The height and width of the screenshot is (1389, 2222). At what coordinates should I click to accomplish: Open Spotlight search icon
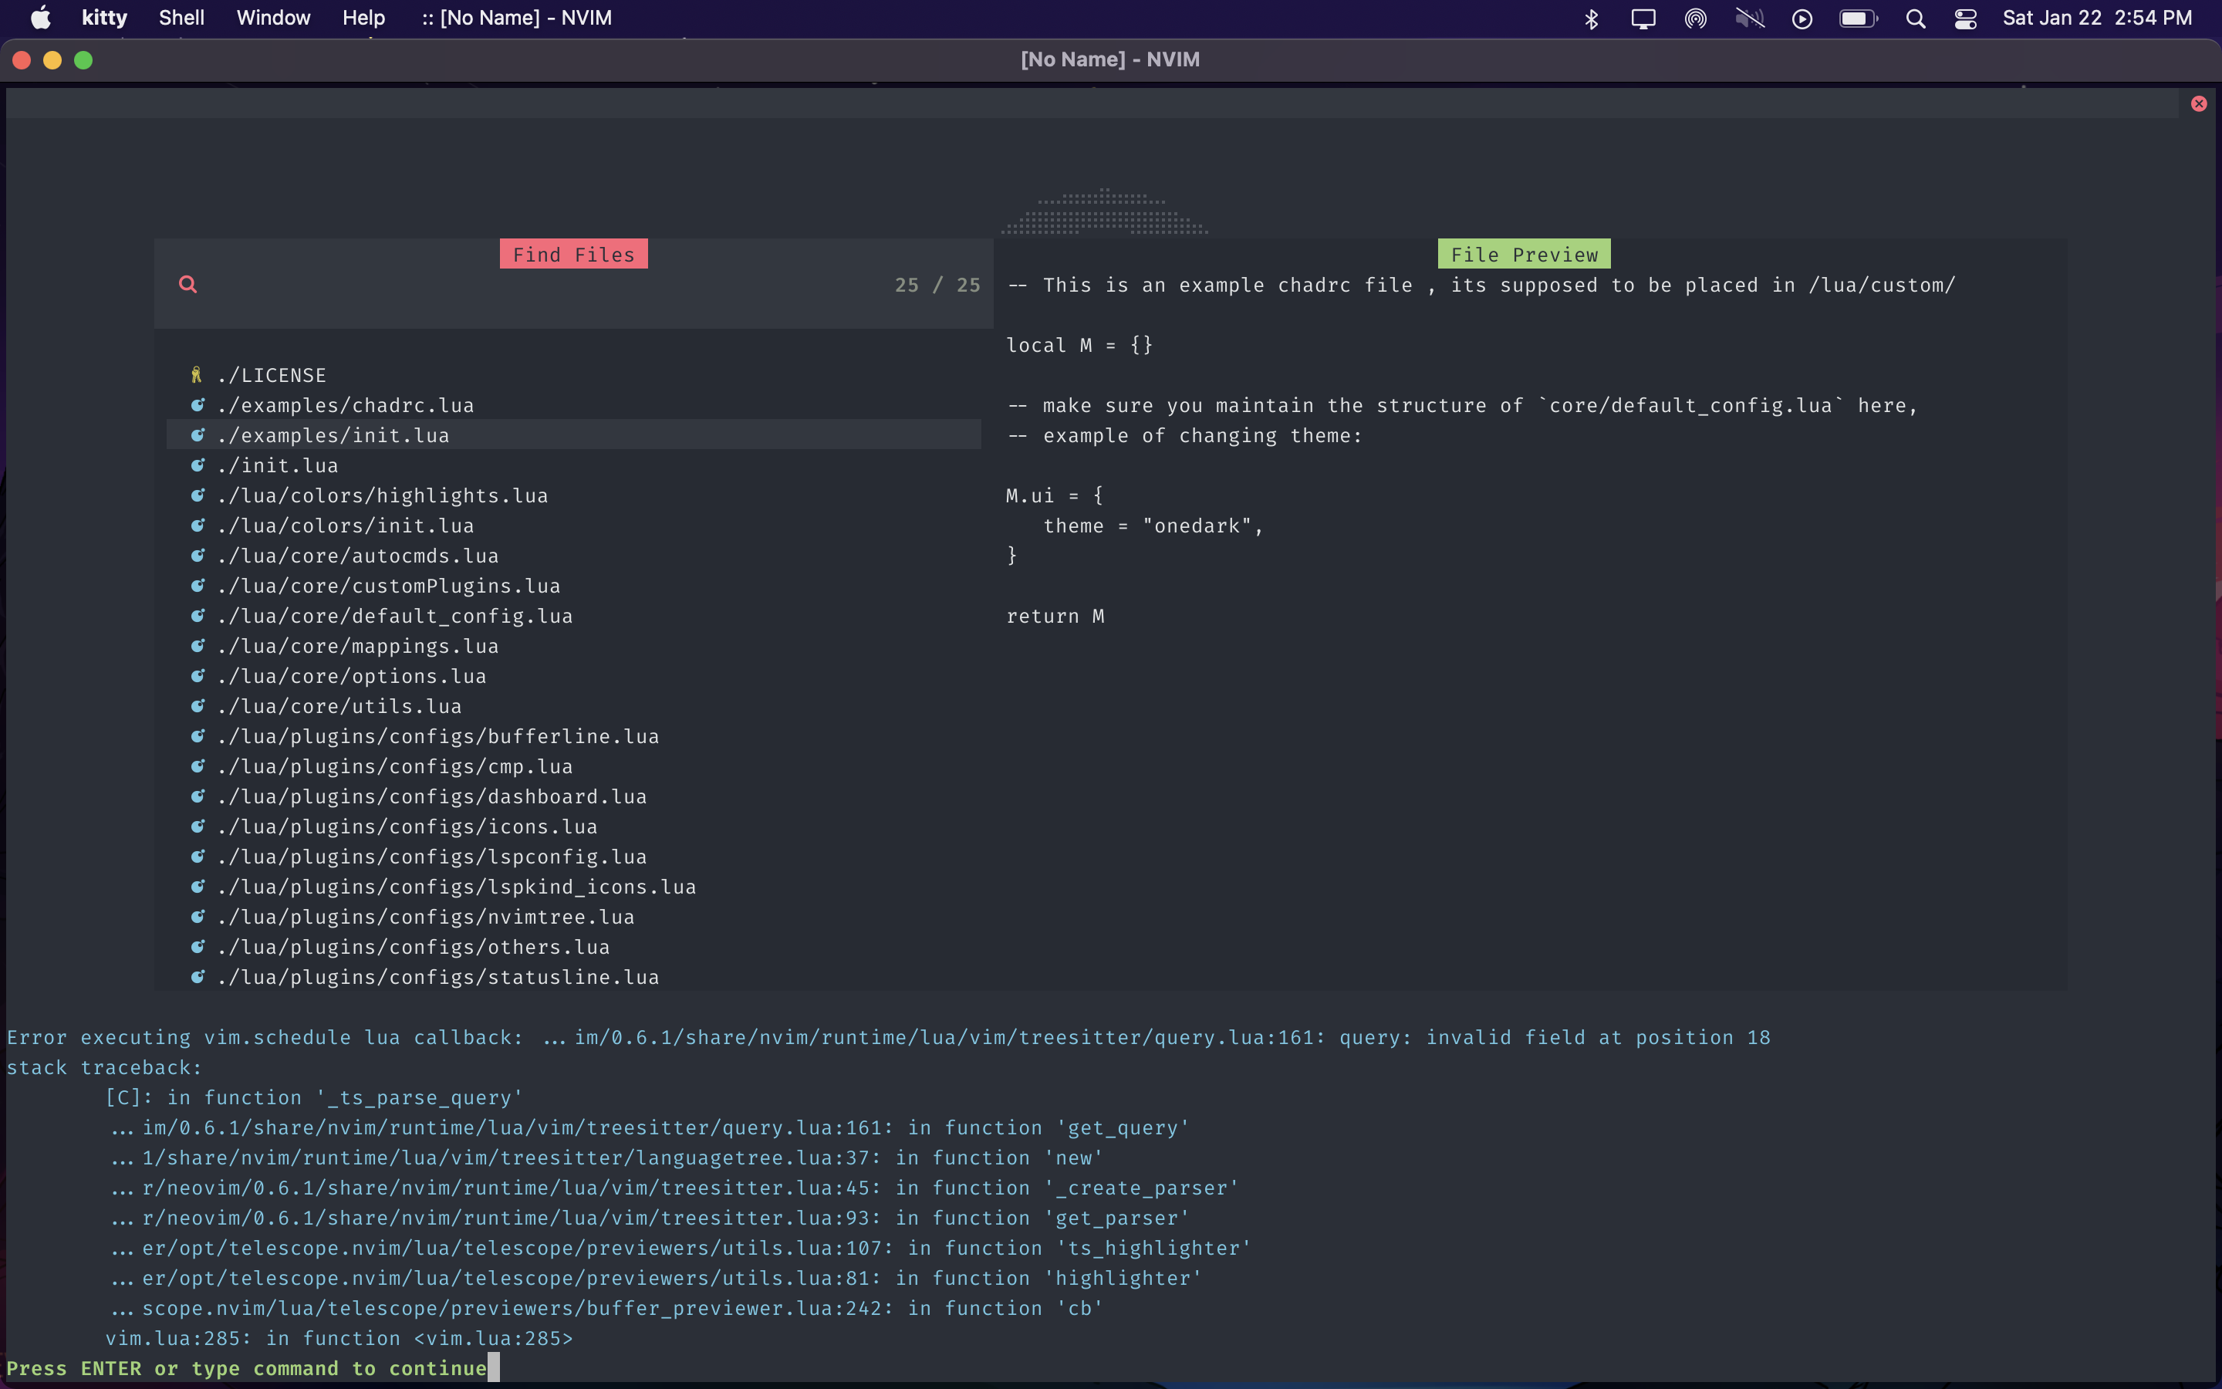tap(1914, 19)
